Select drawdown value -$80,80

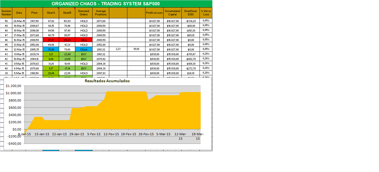coord(191,26)
